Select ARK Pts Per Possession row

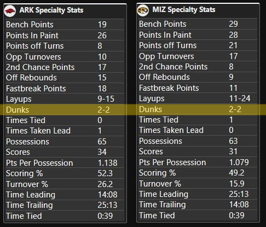(x=65, y=163)
